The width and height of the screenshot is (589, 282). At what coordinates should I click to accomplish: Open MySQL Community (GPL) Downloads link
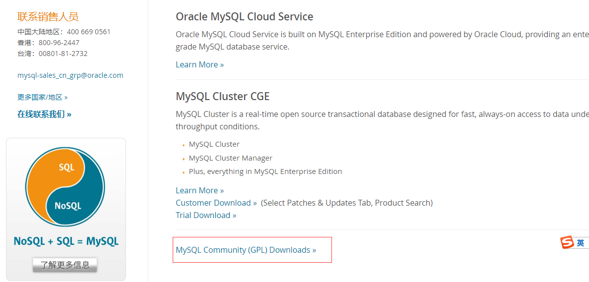[246, 250]
